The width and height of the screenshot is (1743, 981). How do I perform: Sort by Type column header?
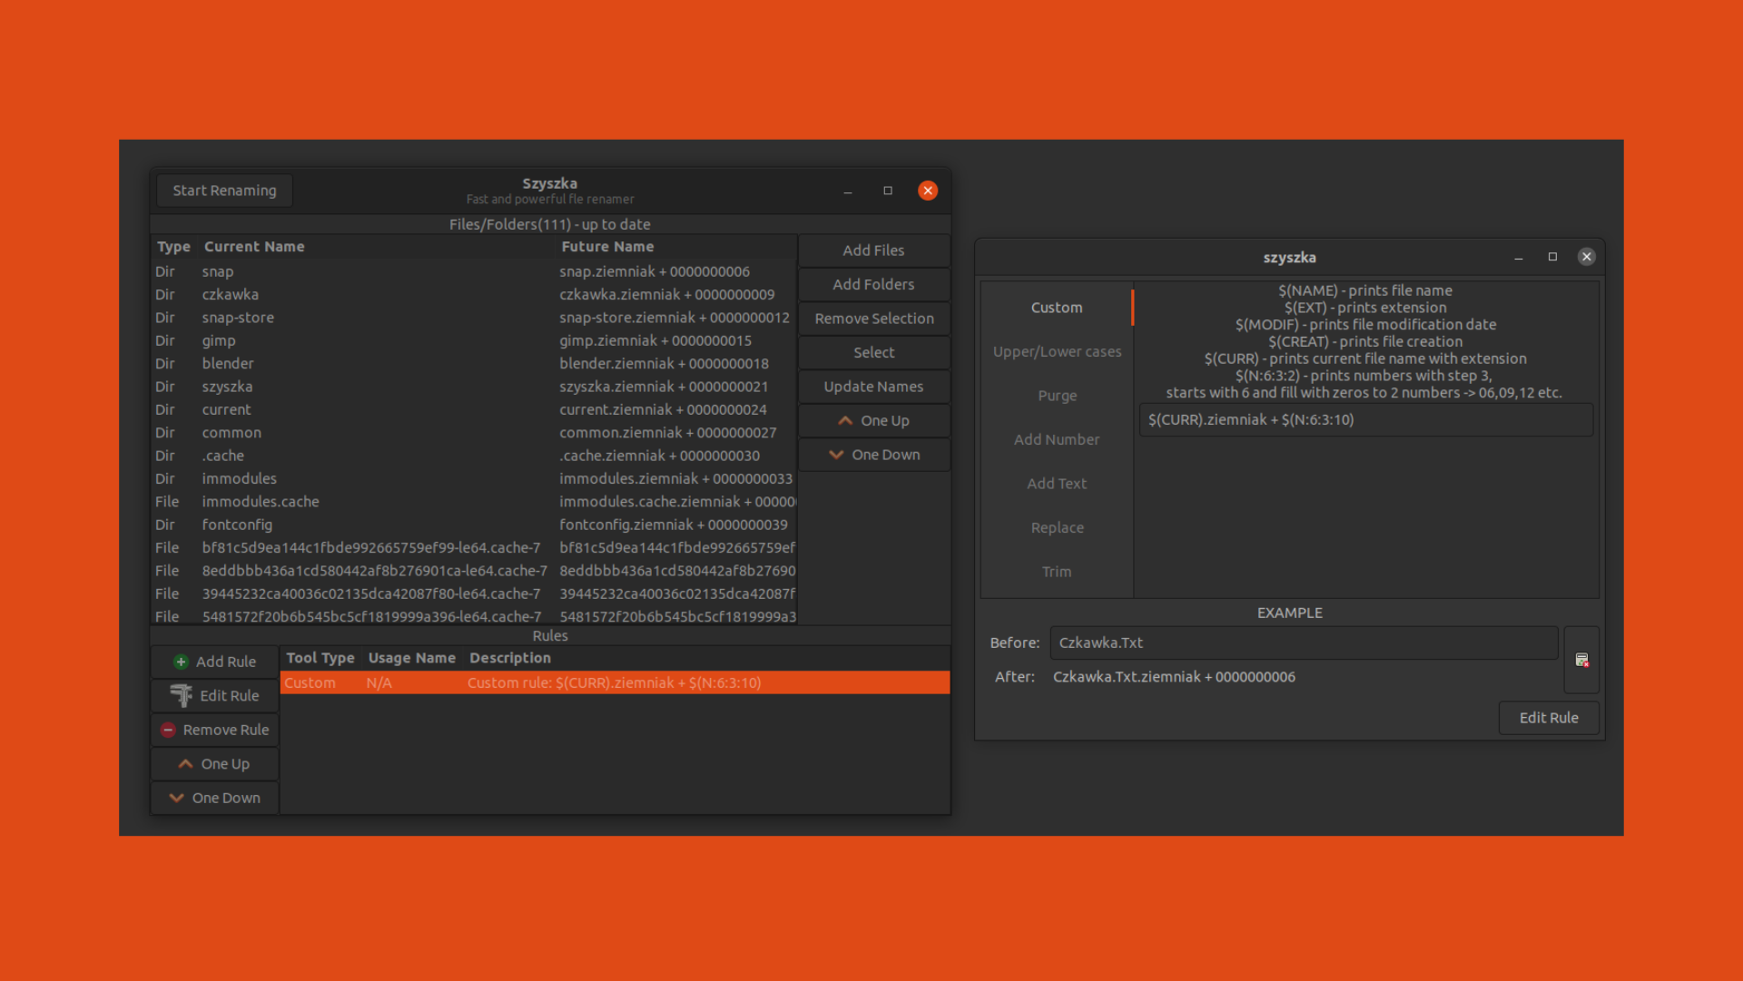(173, 247)
